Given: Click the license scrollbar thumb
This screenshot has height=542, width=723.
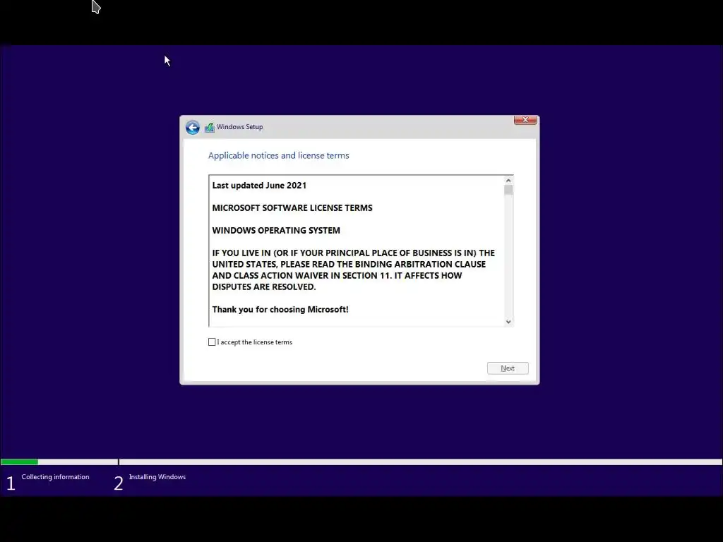Looking at the screenshot, I should (508, 190).
